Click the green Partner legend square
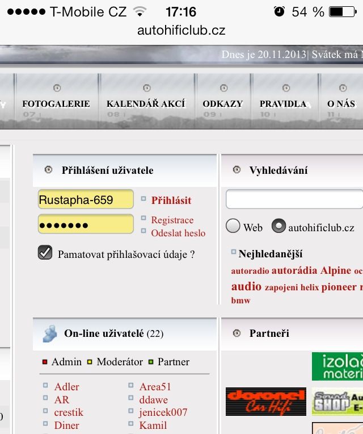 click(151, 362)
